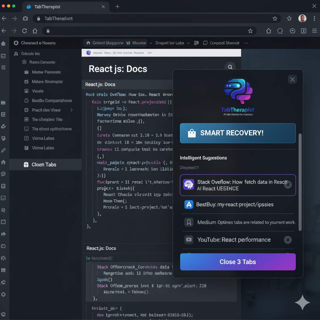The width and height of the screenshot is (320, 320).
Task: Click the popup vertical scrollbar
Action: (300, 182)
